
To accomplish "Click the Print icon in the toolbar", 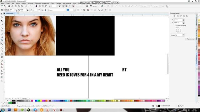I will 12,6.
